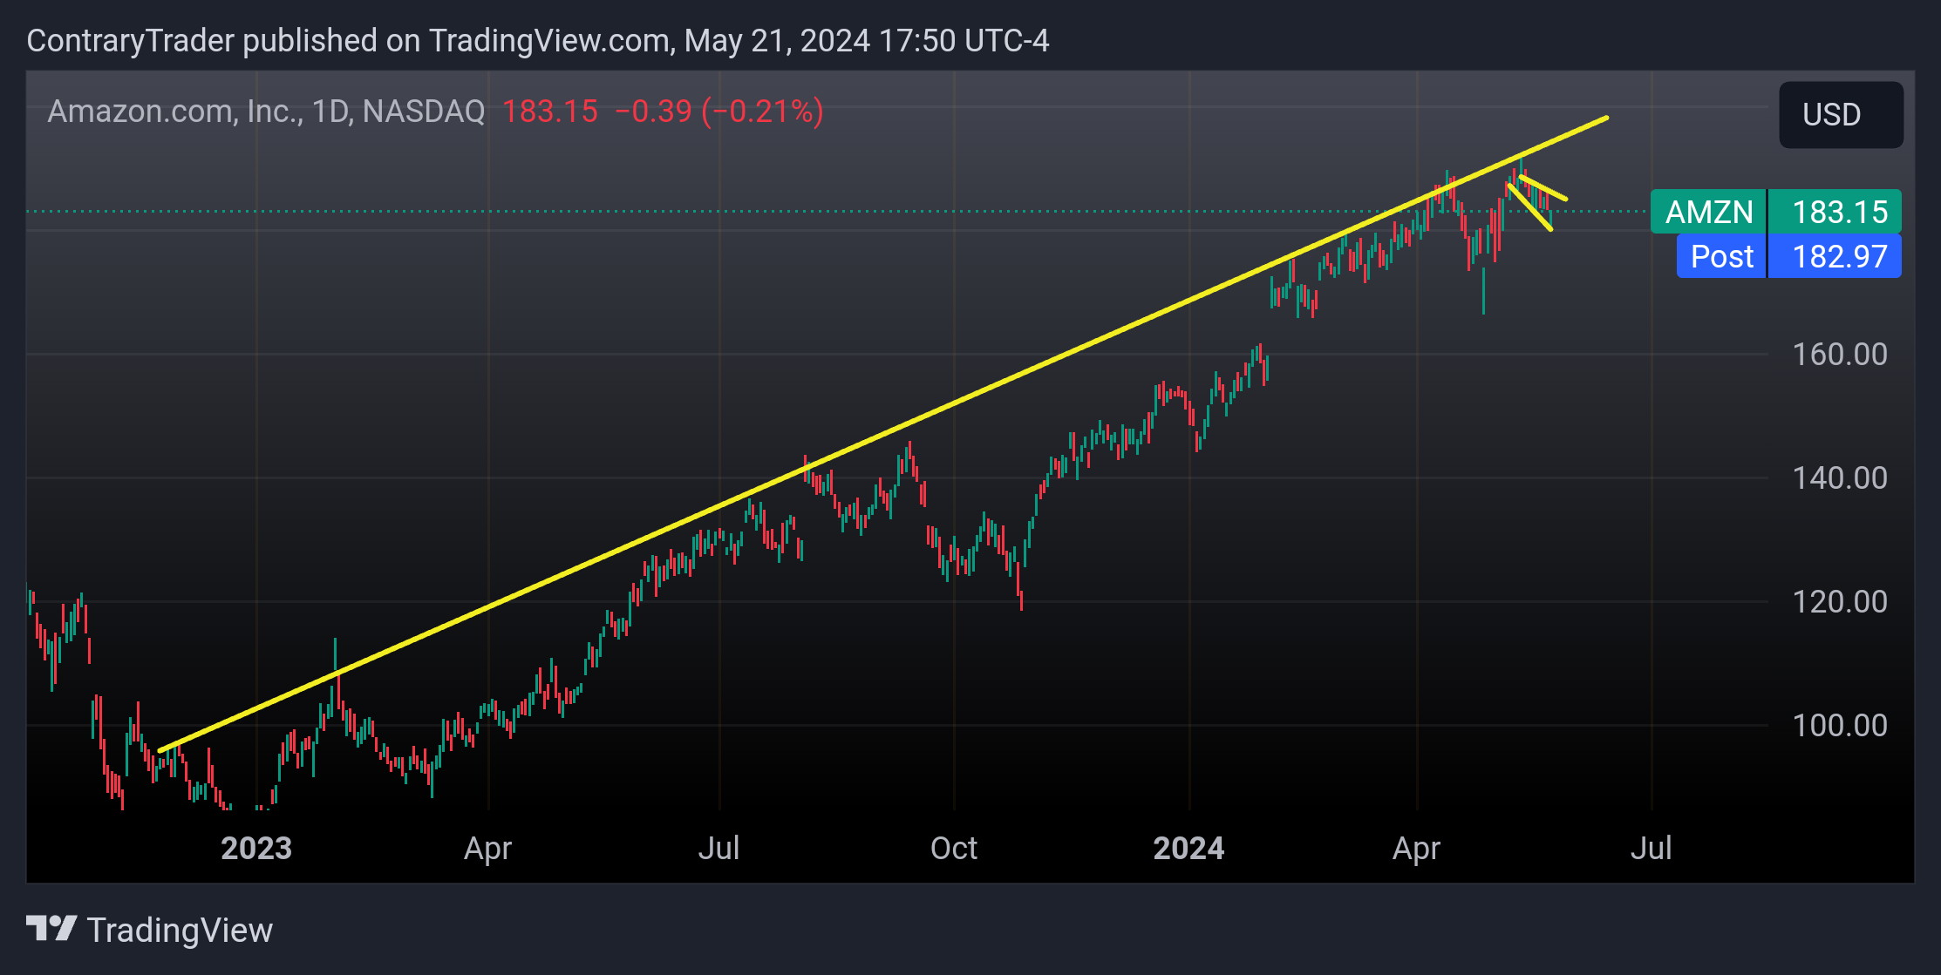This screenshot has height=975, width=1941.
Task: Click the Oct time axis label
Action: pyautogui.click(x=954, y=848)
